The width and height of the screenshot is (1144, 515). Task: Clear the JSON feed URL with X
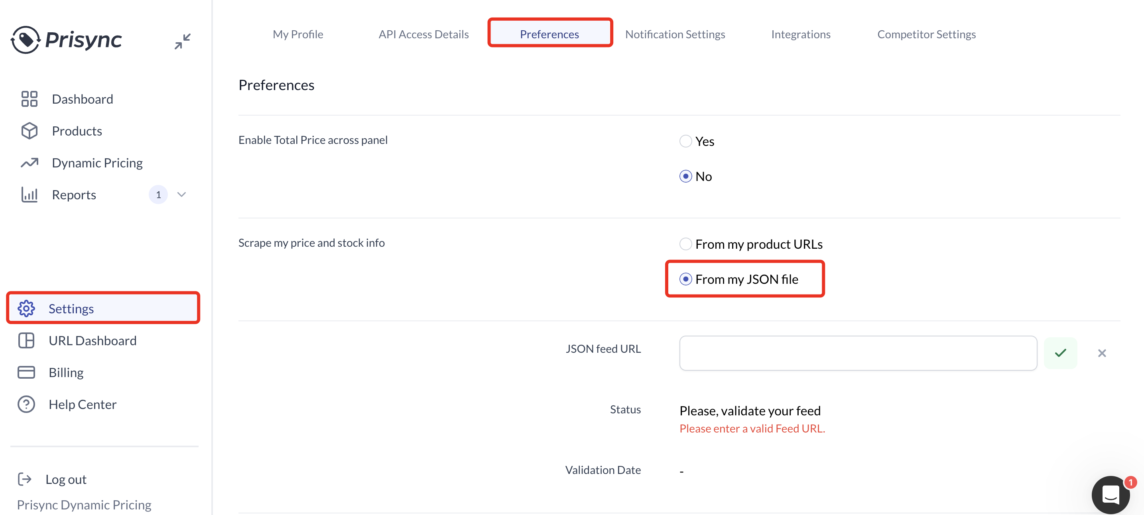point(1102,353)
